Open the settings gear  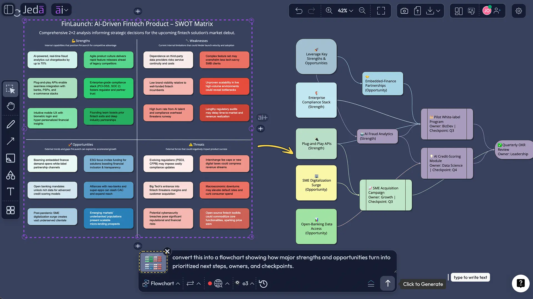(519, 11)
